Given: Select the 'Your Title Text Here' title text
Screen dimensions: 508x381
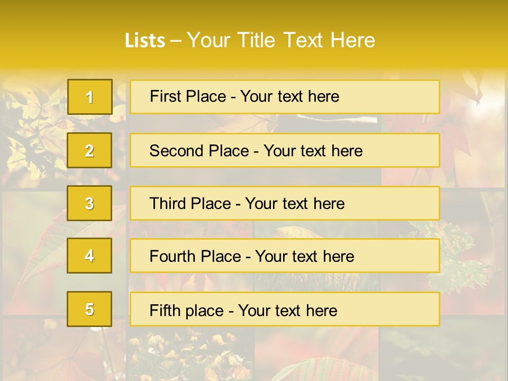Looking at the screenshot, I should [x=281, y=40].
